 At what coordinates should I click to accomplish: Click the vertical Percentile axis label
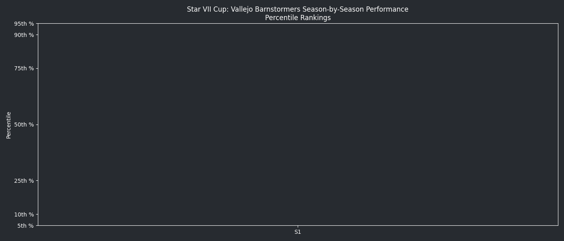coord(8,125)
